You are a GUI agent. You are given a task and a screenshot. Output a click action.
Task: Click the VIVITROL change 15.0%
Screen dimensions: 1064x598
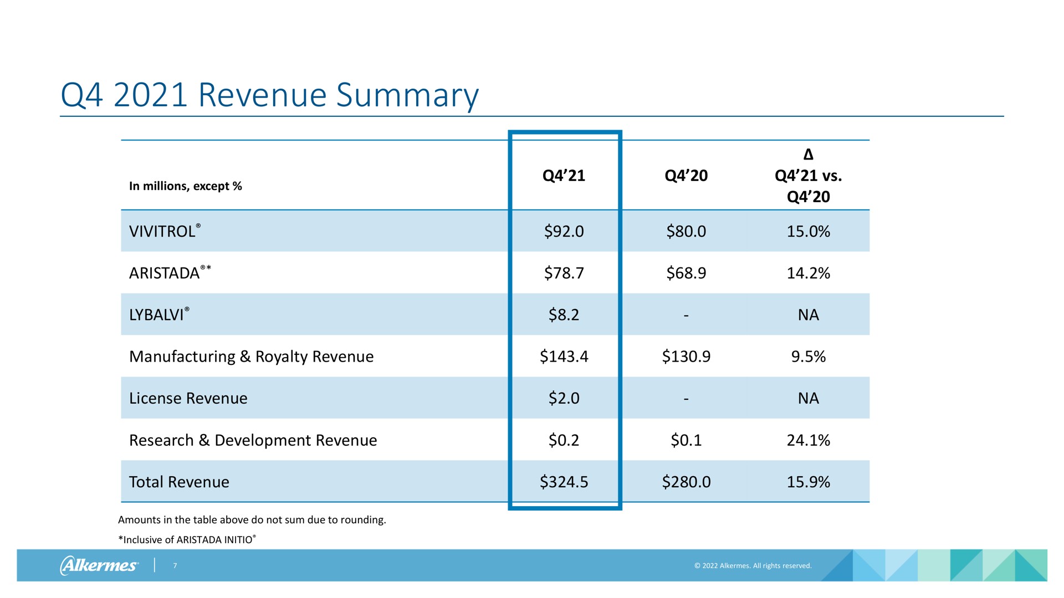coord(809,231)
